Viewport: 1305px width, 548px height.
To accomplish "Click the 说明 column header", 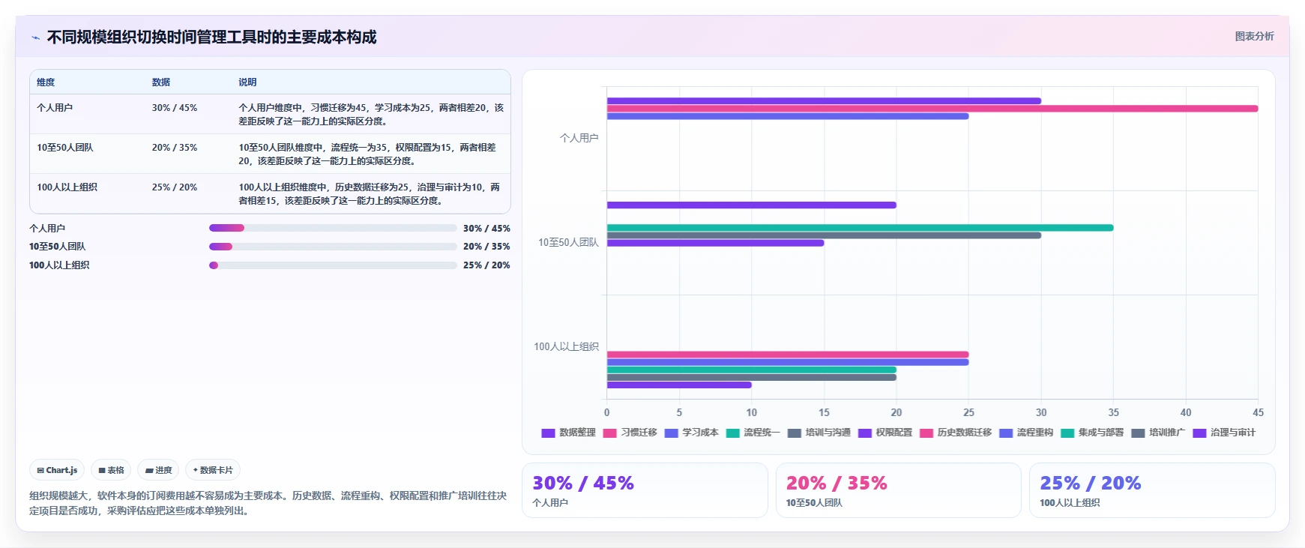I will pyautogui.click(x=247, y=82).
